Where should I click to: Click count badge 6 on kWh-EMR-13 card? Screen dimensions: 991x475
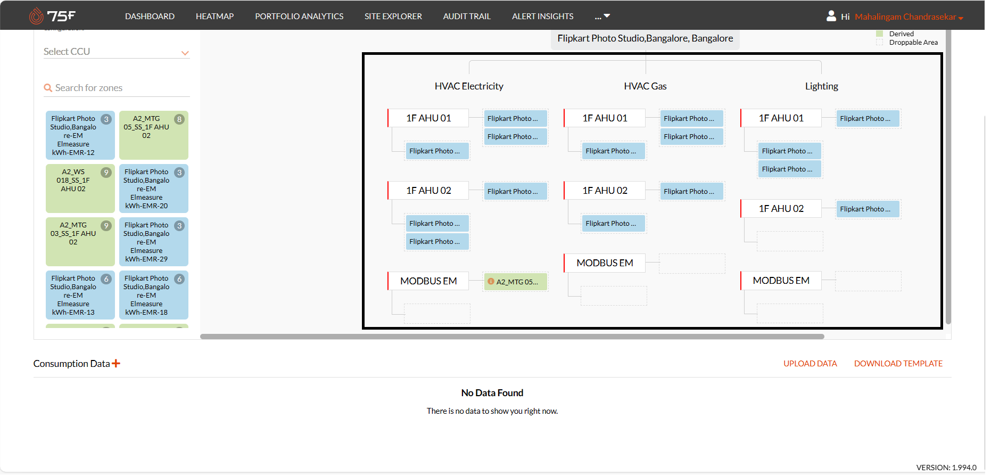tap(106, 279)
